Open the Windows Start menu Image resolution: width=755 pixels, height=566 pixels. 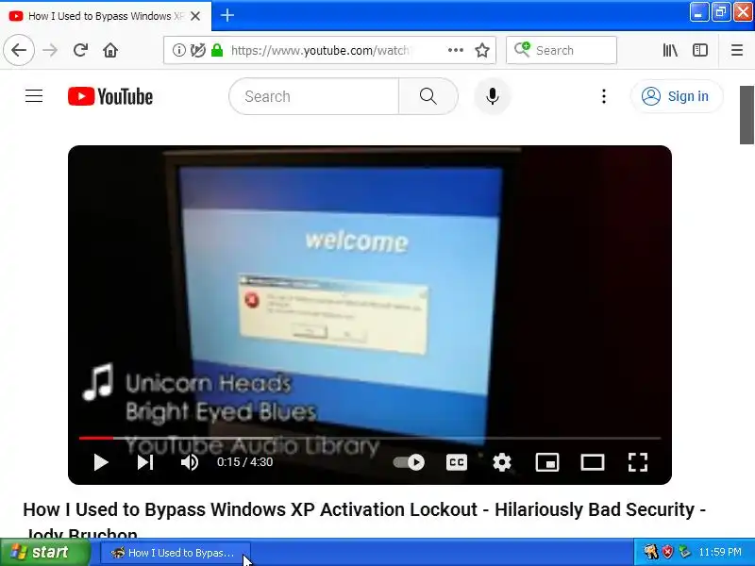pos(44,552)
